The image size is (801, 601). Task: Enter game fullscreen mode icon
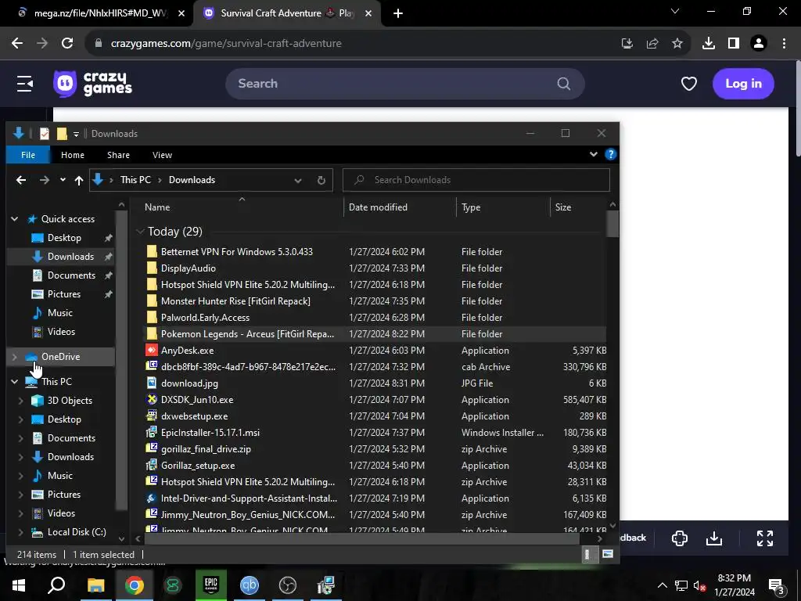(765, 538)
